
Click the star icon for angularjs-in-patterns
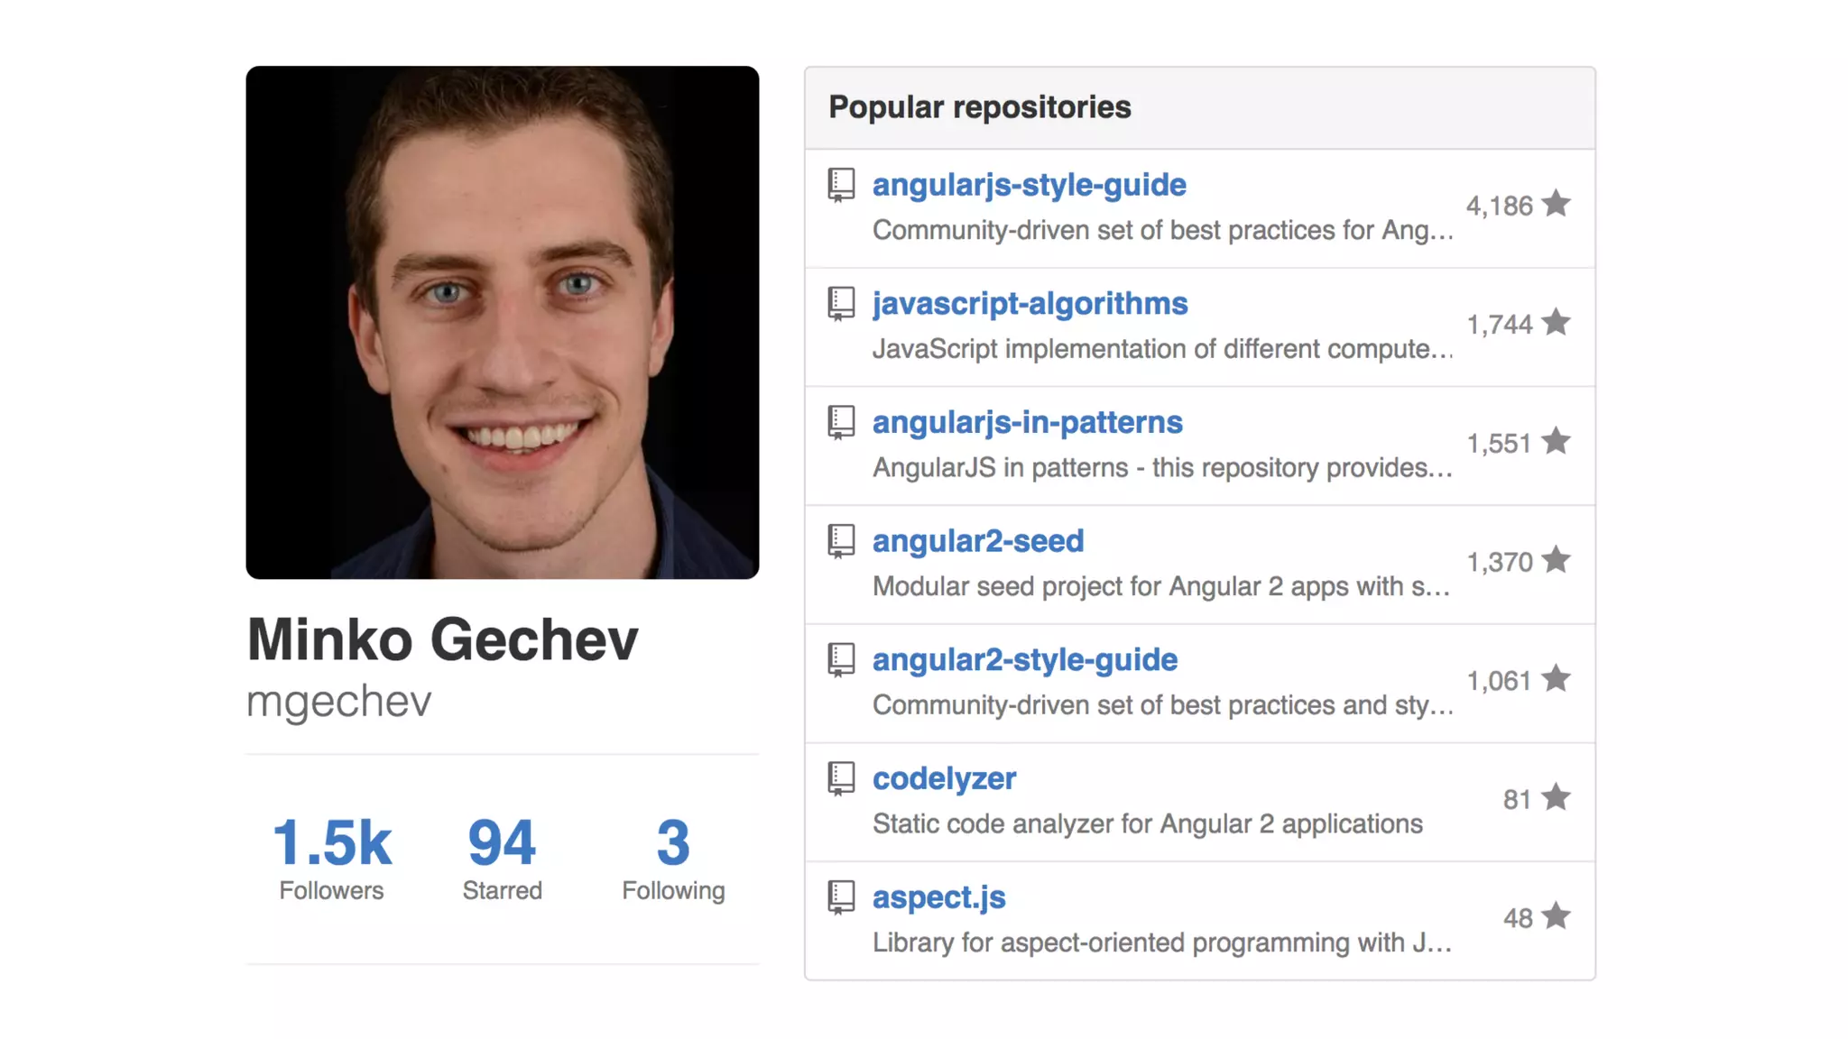coord(1556,442)
